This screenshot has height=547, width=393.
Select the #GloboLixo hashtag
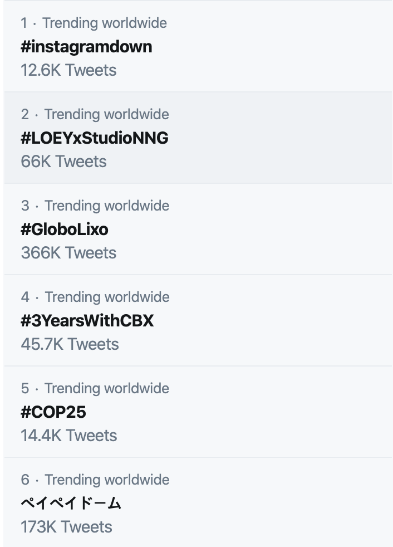[x=65, y=229]
